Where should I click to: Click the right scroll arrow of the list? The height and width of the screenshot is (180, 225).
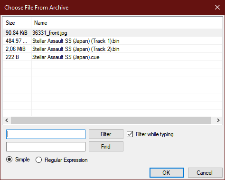[218, 120]
